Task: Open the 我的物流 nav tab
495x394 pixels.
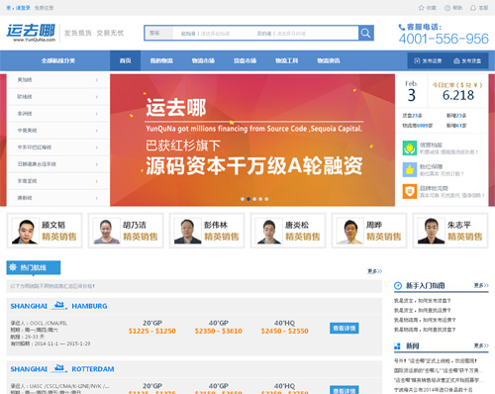Action: click(x=161, y=60)
